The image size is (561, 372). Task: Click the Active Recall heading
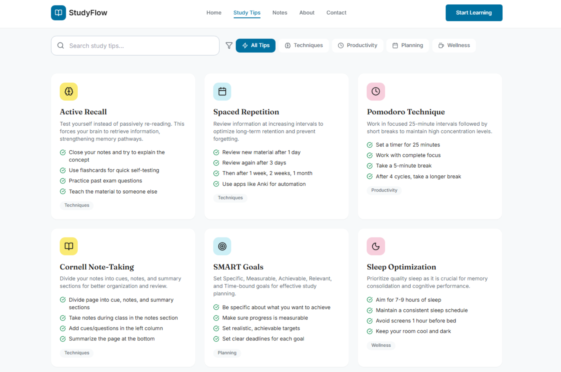point(83,112)
